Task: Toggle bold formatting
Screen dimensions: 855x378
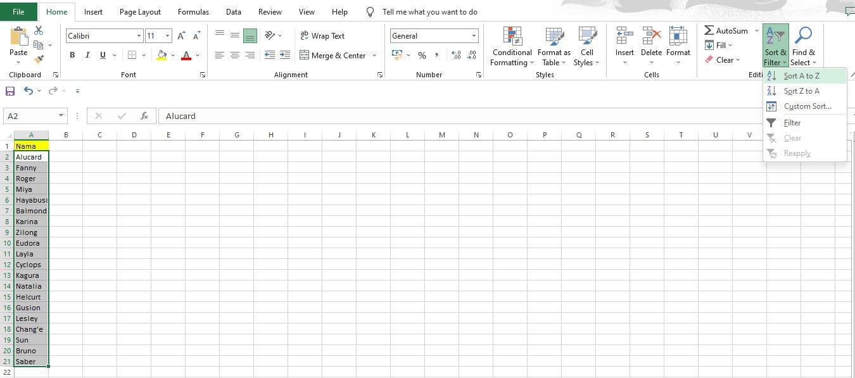Action: point(72,55)
